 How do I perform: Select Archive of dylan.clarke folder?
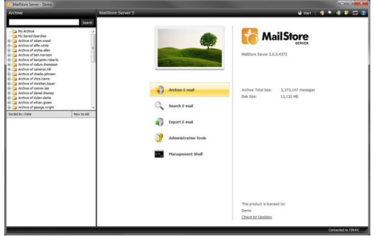pos(35,98)
